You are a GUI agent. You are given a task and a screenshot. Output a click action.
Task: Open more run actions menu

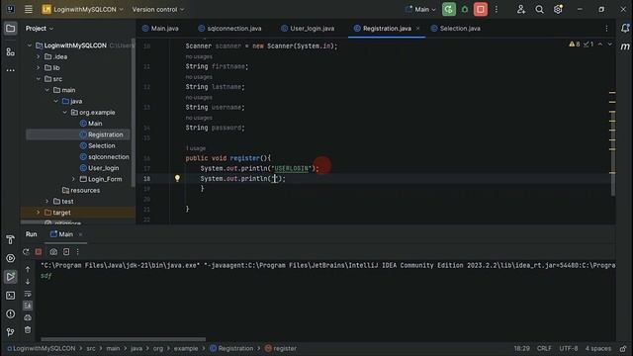(497, 9)
